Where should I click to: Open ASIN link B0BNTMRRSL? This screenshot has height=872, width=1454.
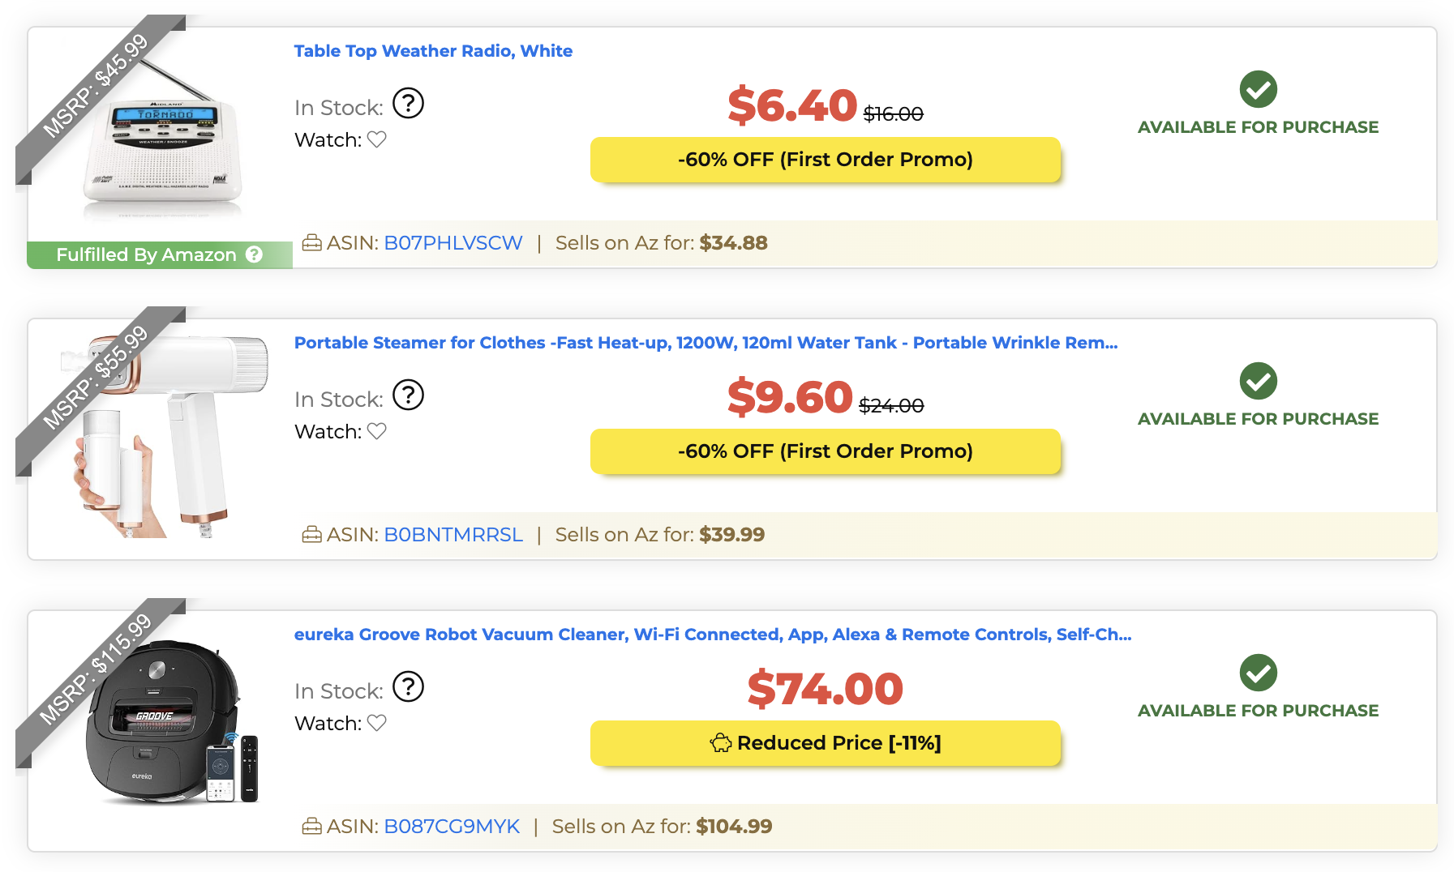click(x=454, y=534)
